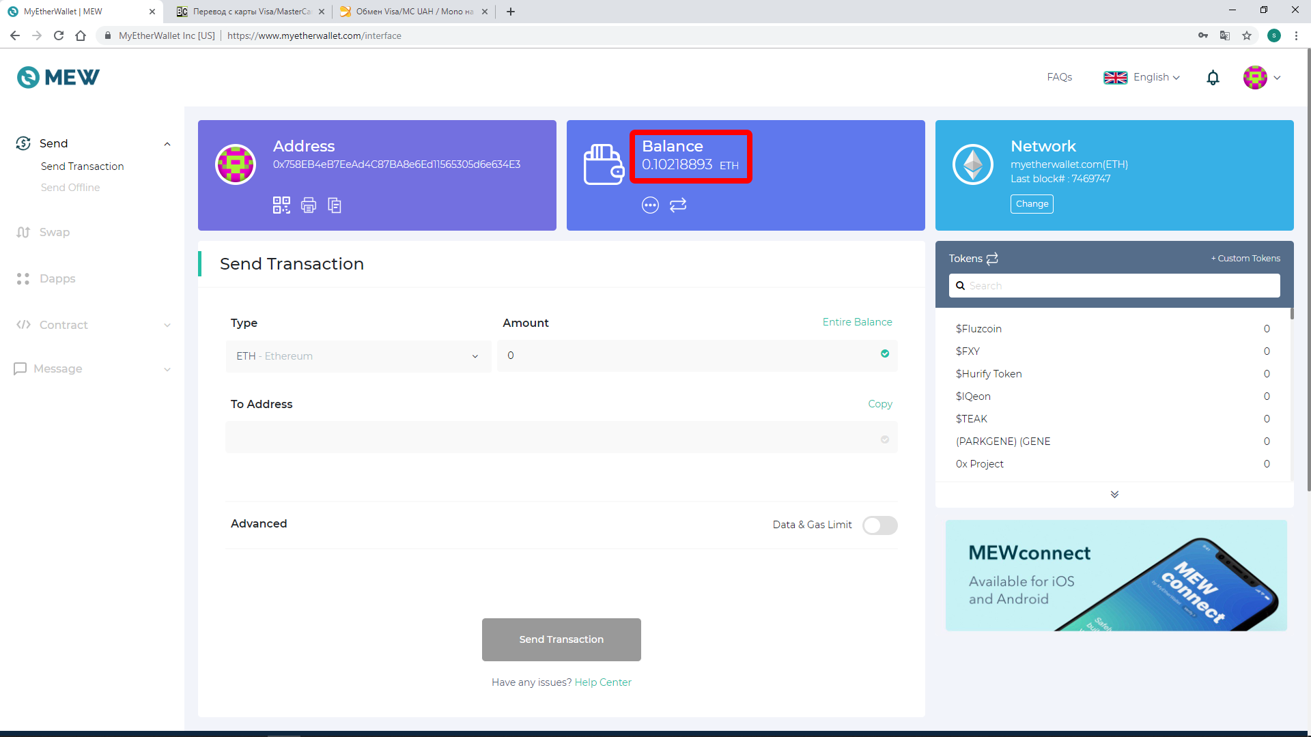The width and height of the screenshot is (1311, 737).
Task: View site security padlock info
Action: pos(107,35)
